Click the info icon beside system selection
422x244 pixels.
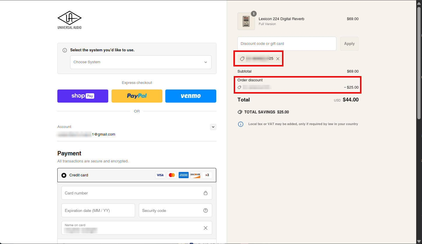[x=65, y=50]
